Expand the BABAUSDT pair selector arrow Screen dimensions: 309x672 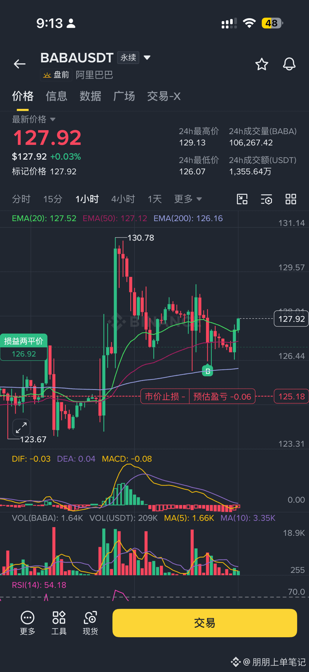pyautogui.click(x=147, y=58)
